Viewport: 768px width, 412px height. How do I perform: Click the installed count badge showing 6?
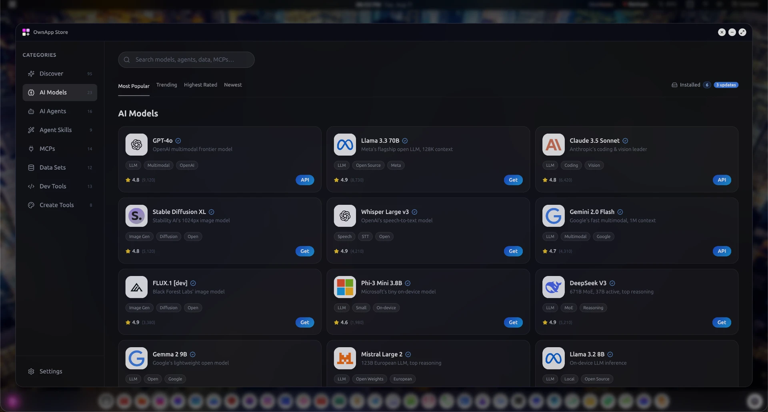pos(707,85)
